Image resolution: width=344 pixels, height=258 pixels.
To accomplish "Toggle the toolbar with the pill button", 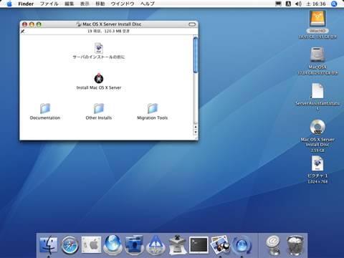I will pyautogui.click(x=192, y=24).
